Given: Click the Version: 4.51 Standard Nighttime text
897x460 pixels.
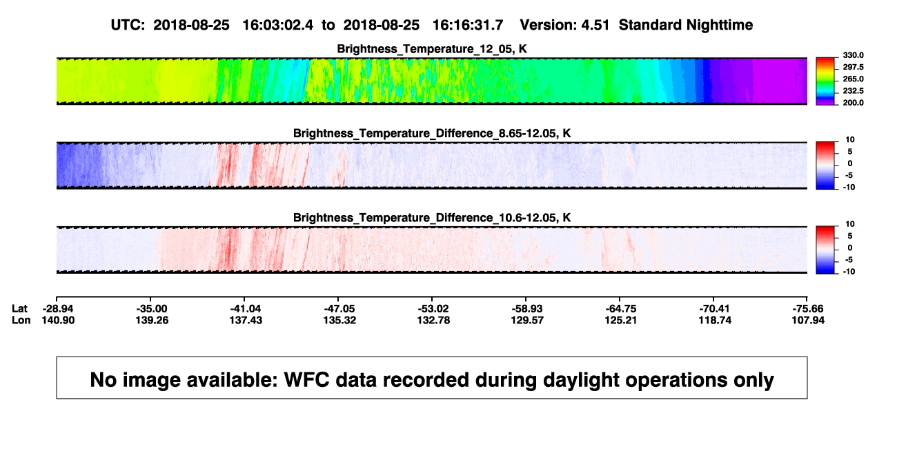Looking at the screenshot, I should (x=636, y=25).
